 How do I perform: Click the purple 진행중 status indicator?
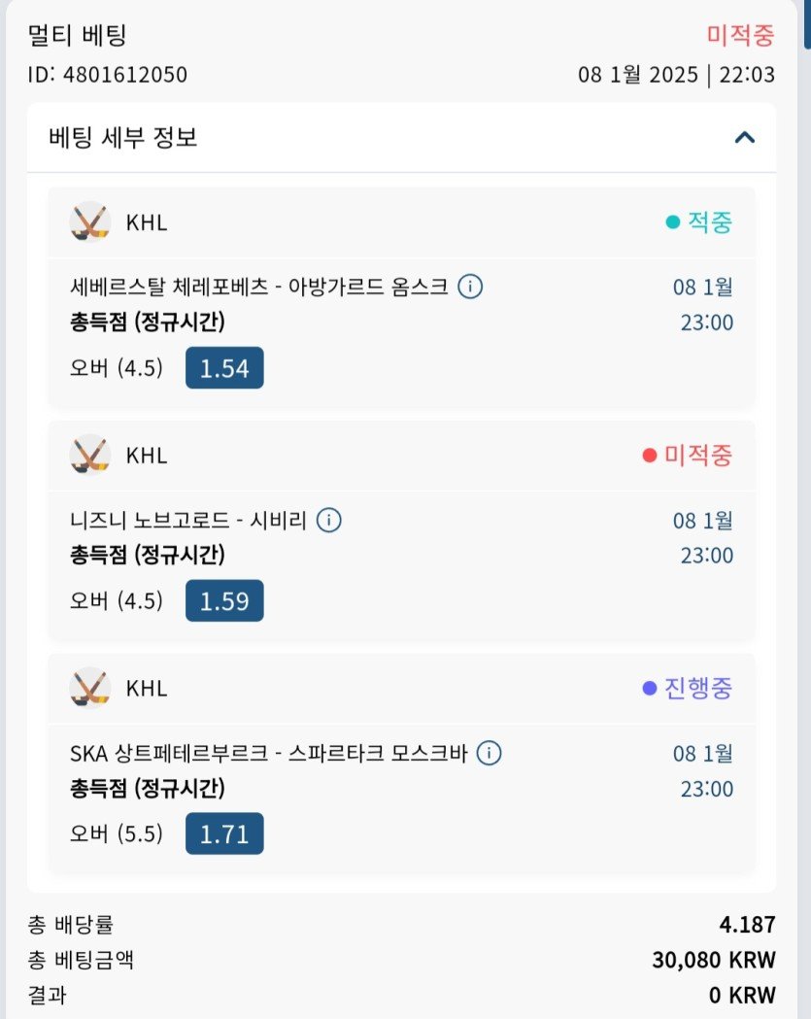687,689
